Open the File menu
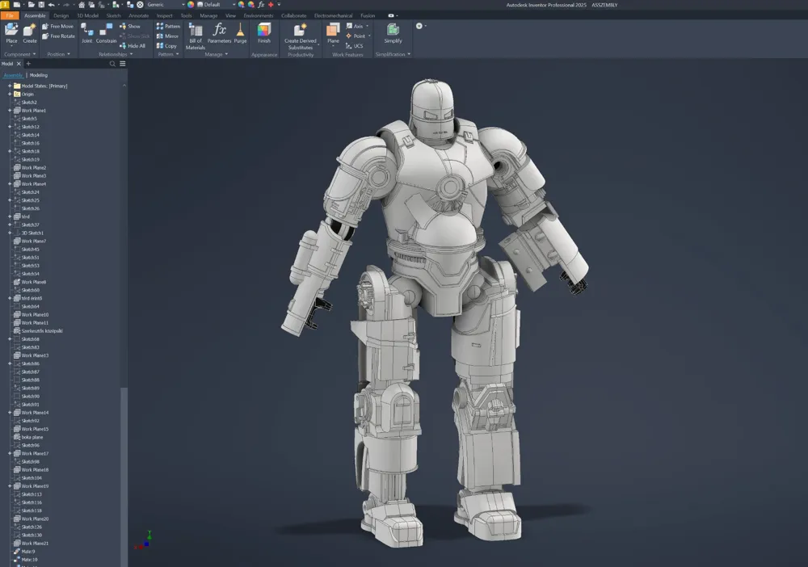This screenshot has height=567, width=808. (10, 15)
